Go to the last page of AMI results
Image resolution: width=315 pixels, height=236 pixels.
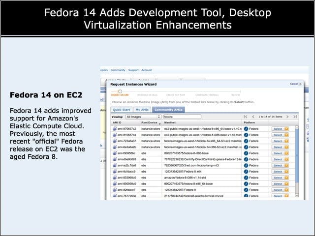click(x=295, y=117)
